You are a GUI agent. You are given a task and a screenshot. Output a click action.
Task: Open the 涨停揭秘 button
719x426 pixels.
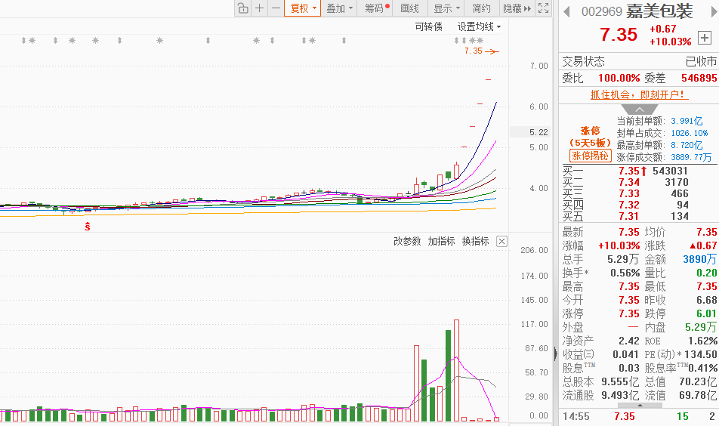[590, 156]
